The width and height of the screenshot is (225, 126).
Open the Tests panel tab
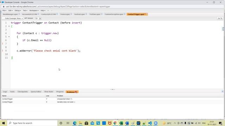pyautogui.click(x=12, y=92)
